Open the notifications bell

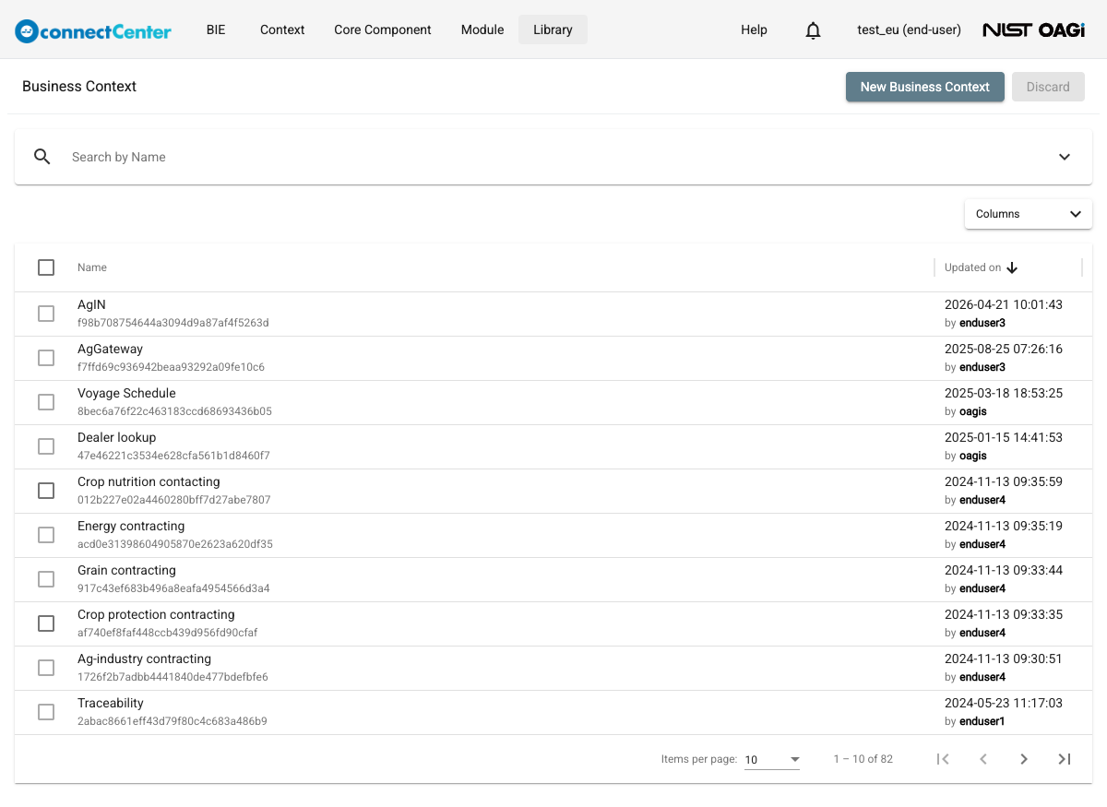click(x=813, y=30)
